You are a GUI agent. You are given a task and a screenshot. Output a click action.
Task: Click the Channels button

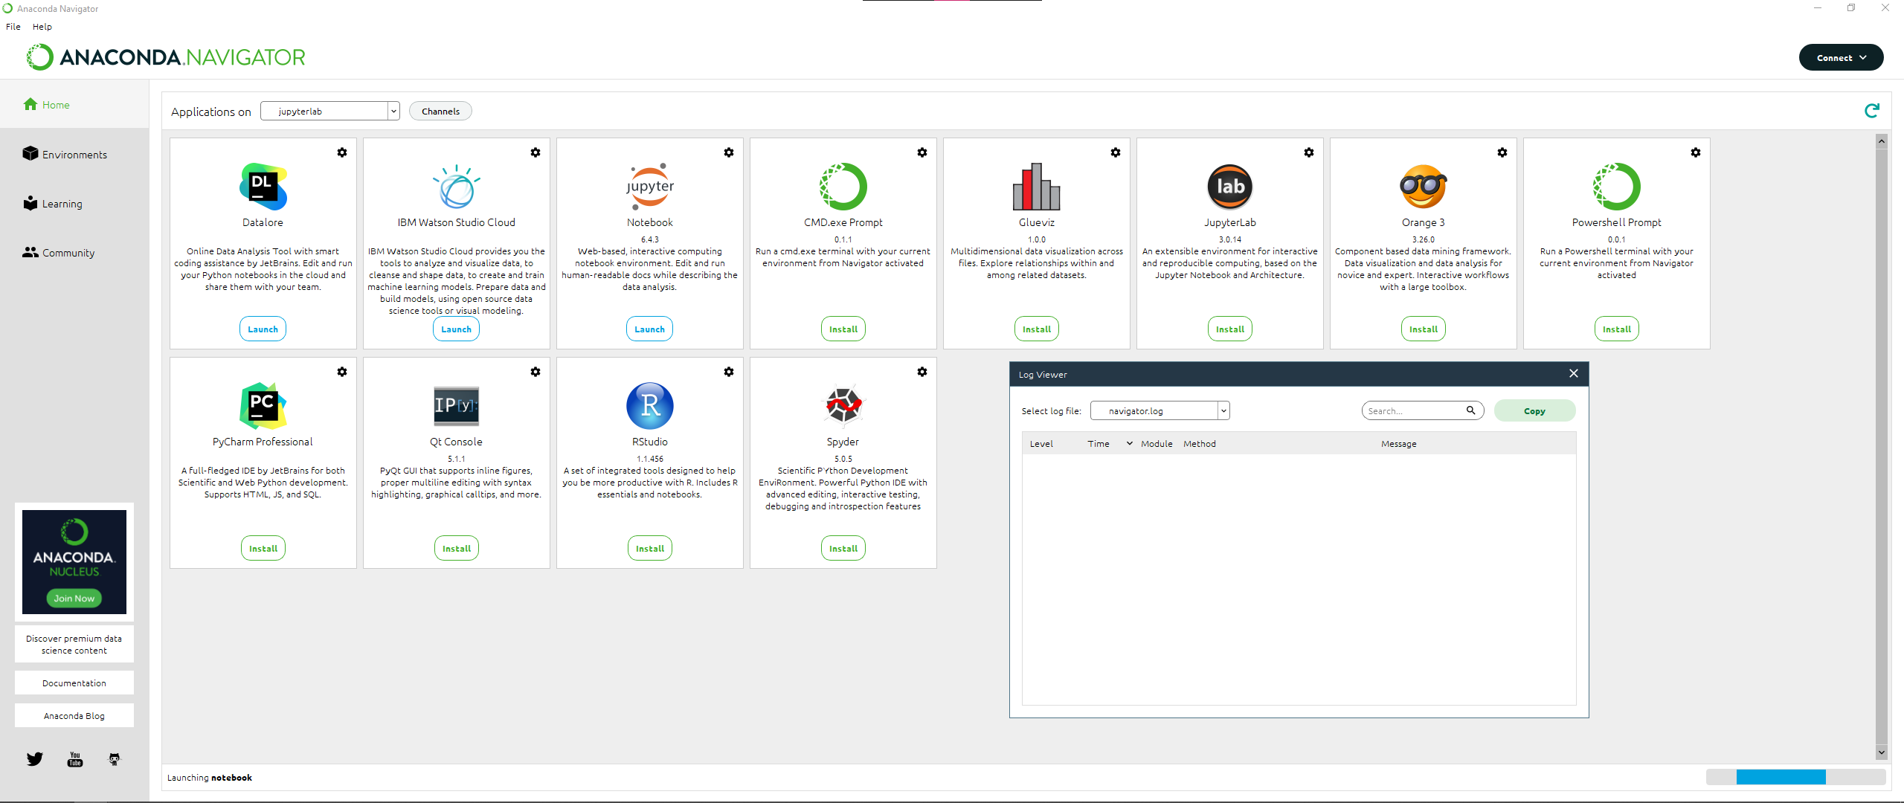pos(440,112)
